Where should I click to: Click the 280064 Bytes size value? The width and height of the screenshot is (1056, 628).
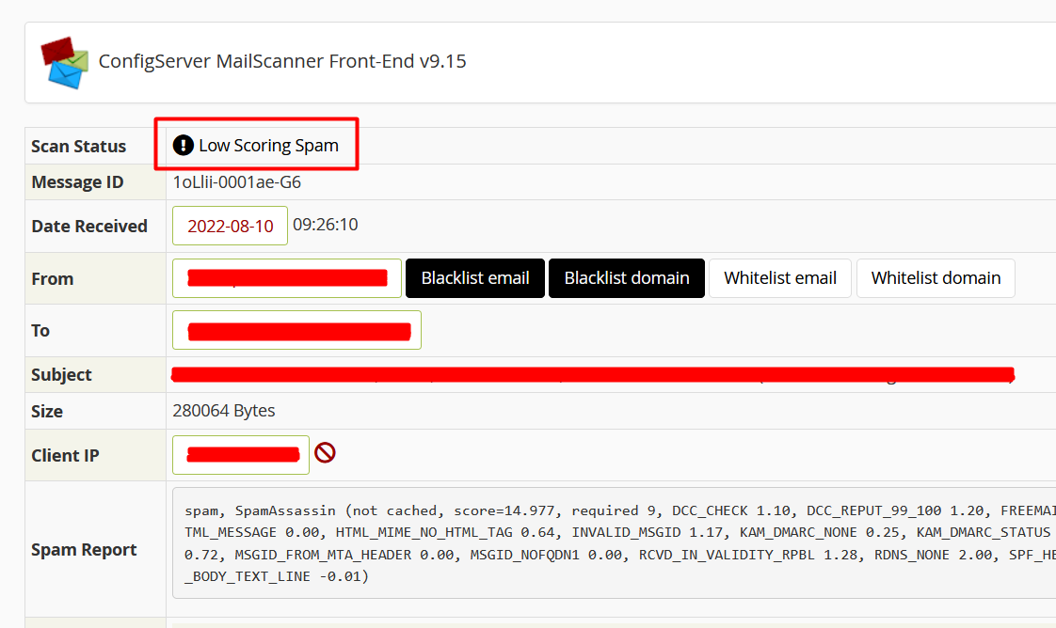[x=224, y=411]
